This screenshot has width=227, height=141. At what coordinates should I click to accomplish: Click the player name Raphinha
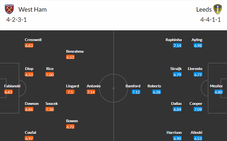click(x=173, y=40)
